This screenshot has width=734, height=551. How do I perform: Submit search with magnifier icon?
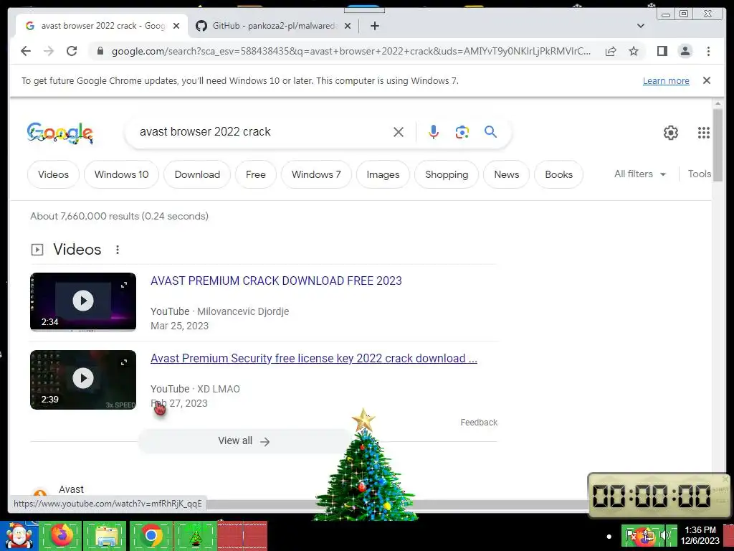coord(490,132)
